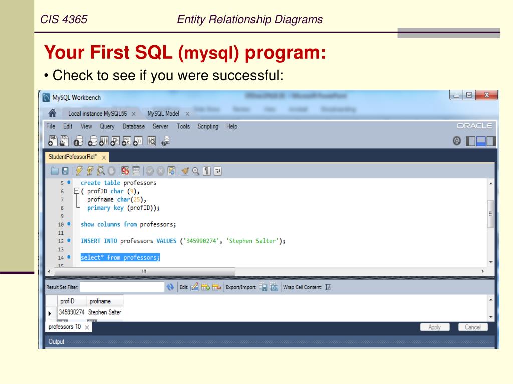
Task: Open the database inspector info icon
Action: click(78, 141)
